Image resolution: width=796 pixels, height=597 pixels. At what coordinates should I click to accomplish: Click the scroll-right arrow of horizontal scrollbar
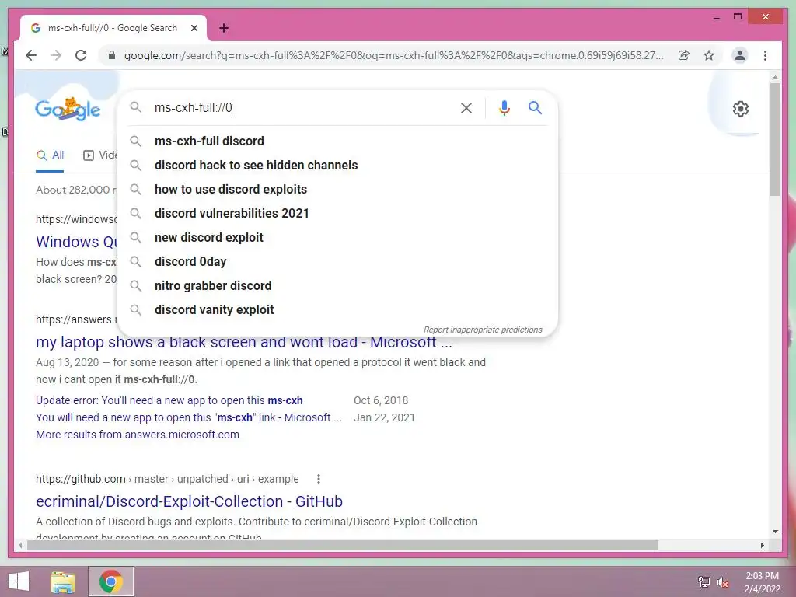pos(762,545)
